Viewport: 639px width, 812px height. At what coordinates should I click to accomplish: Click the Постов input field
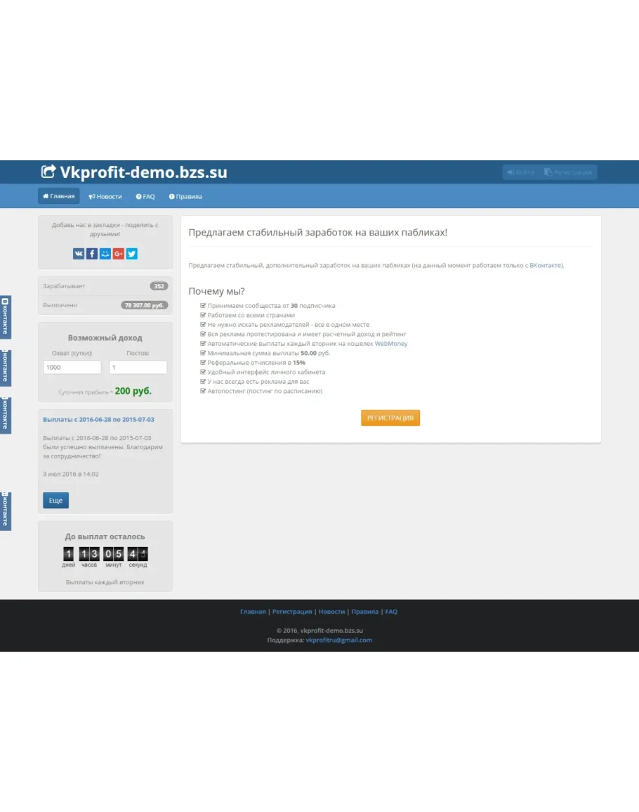[x=138, y=367]
